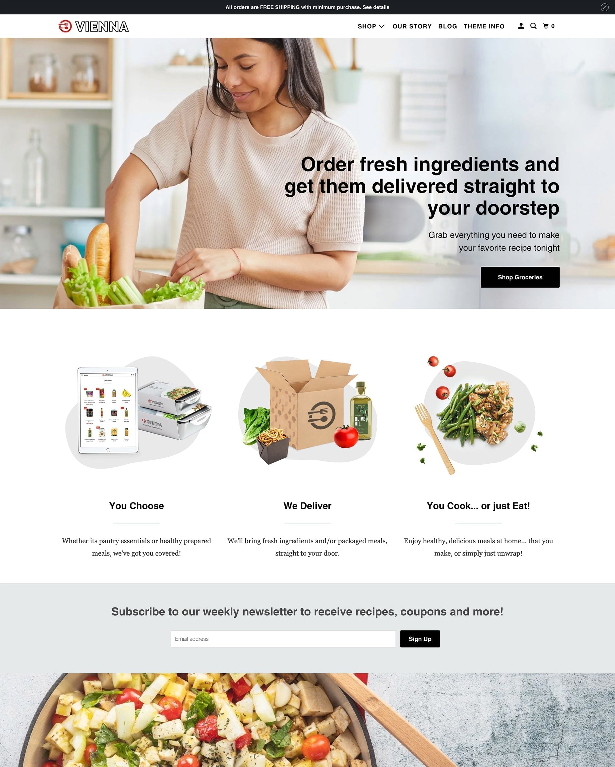The width and height of the screenshot is (615, 767).
Task: Open the search icon
Action: coord(534,26)
